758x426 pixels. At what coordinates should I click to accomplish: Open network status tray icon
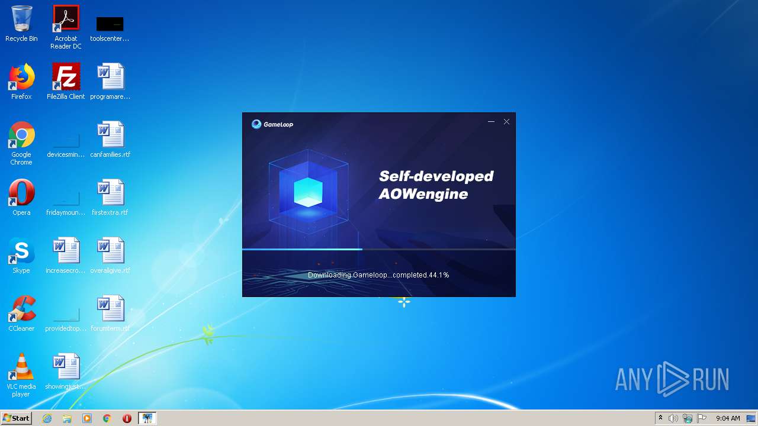click(688, 418)
